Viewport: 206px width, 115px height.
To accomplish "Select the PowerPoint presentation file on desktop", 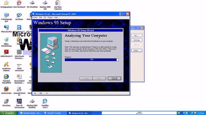I will pos(19,79).
